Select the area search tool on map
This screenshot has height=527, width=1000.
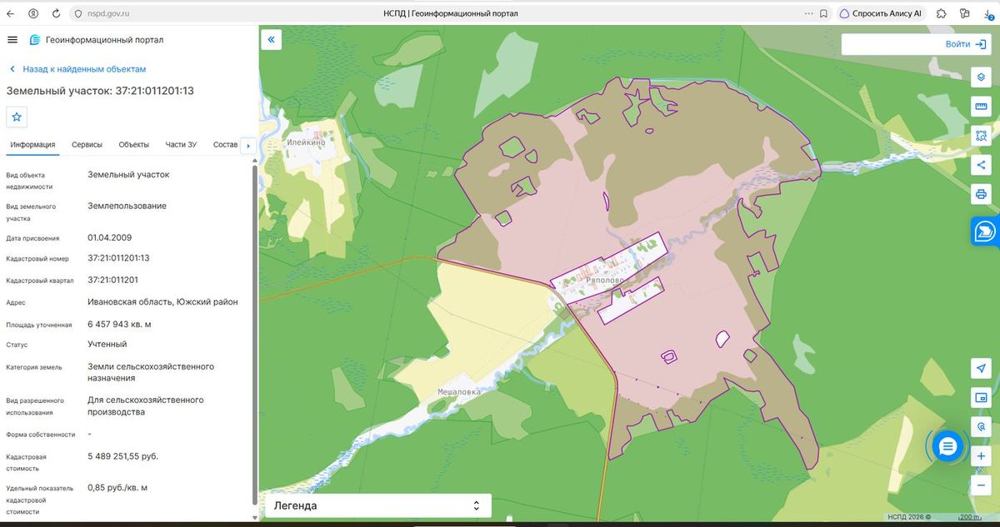981,136
